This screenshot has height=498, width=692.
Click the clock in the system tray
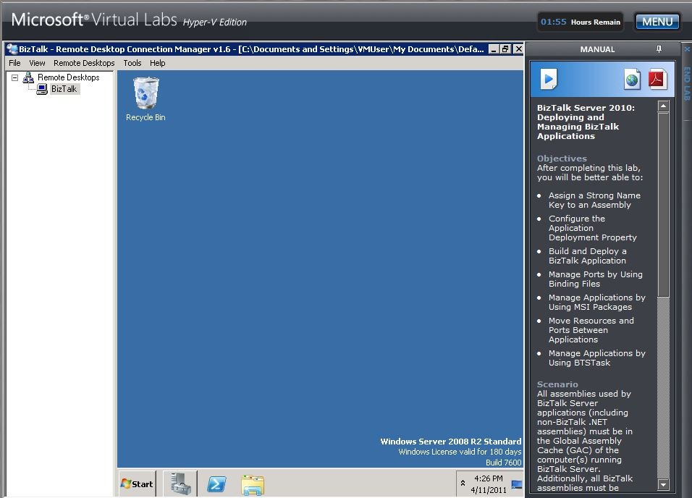point(487,484)
